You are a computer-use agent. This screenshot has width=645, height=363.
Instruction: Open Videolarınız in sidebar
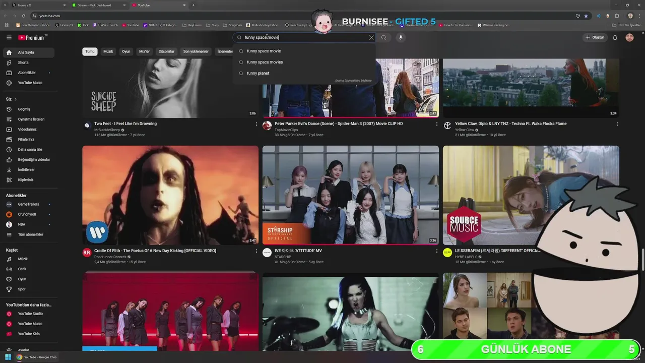click(28, 130)
